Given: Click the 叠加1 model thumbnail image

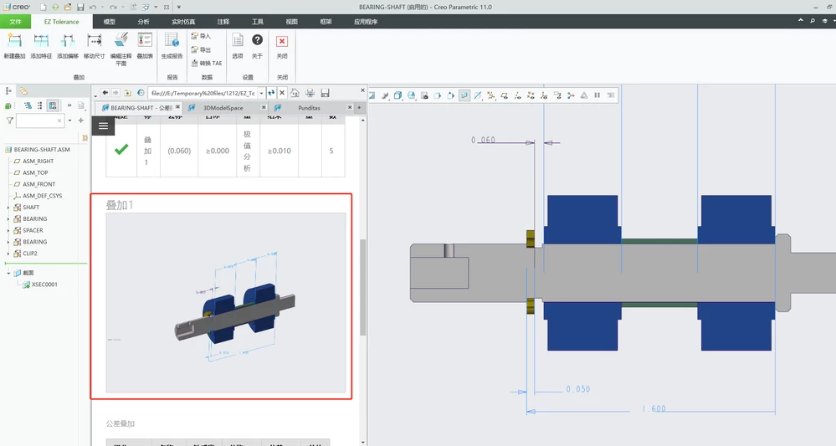Looking at the screenshot, I should click(x=226, y=303).
